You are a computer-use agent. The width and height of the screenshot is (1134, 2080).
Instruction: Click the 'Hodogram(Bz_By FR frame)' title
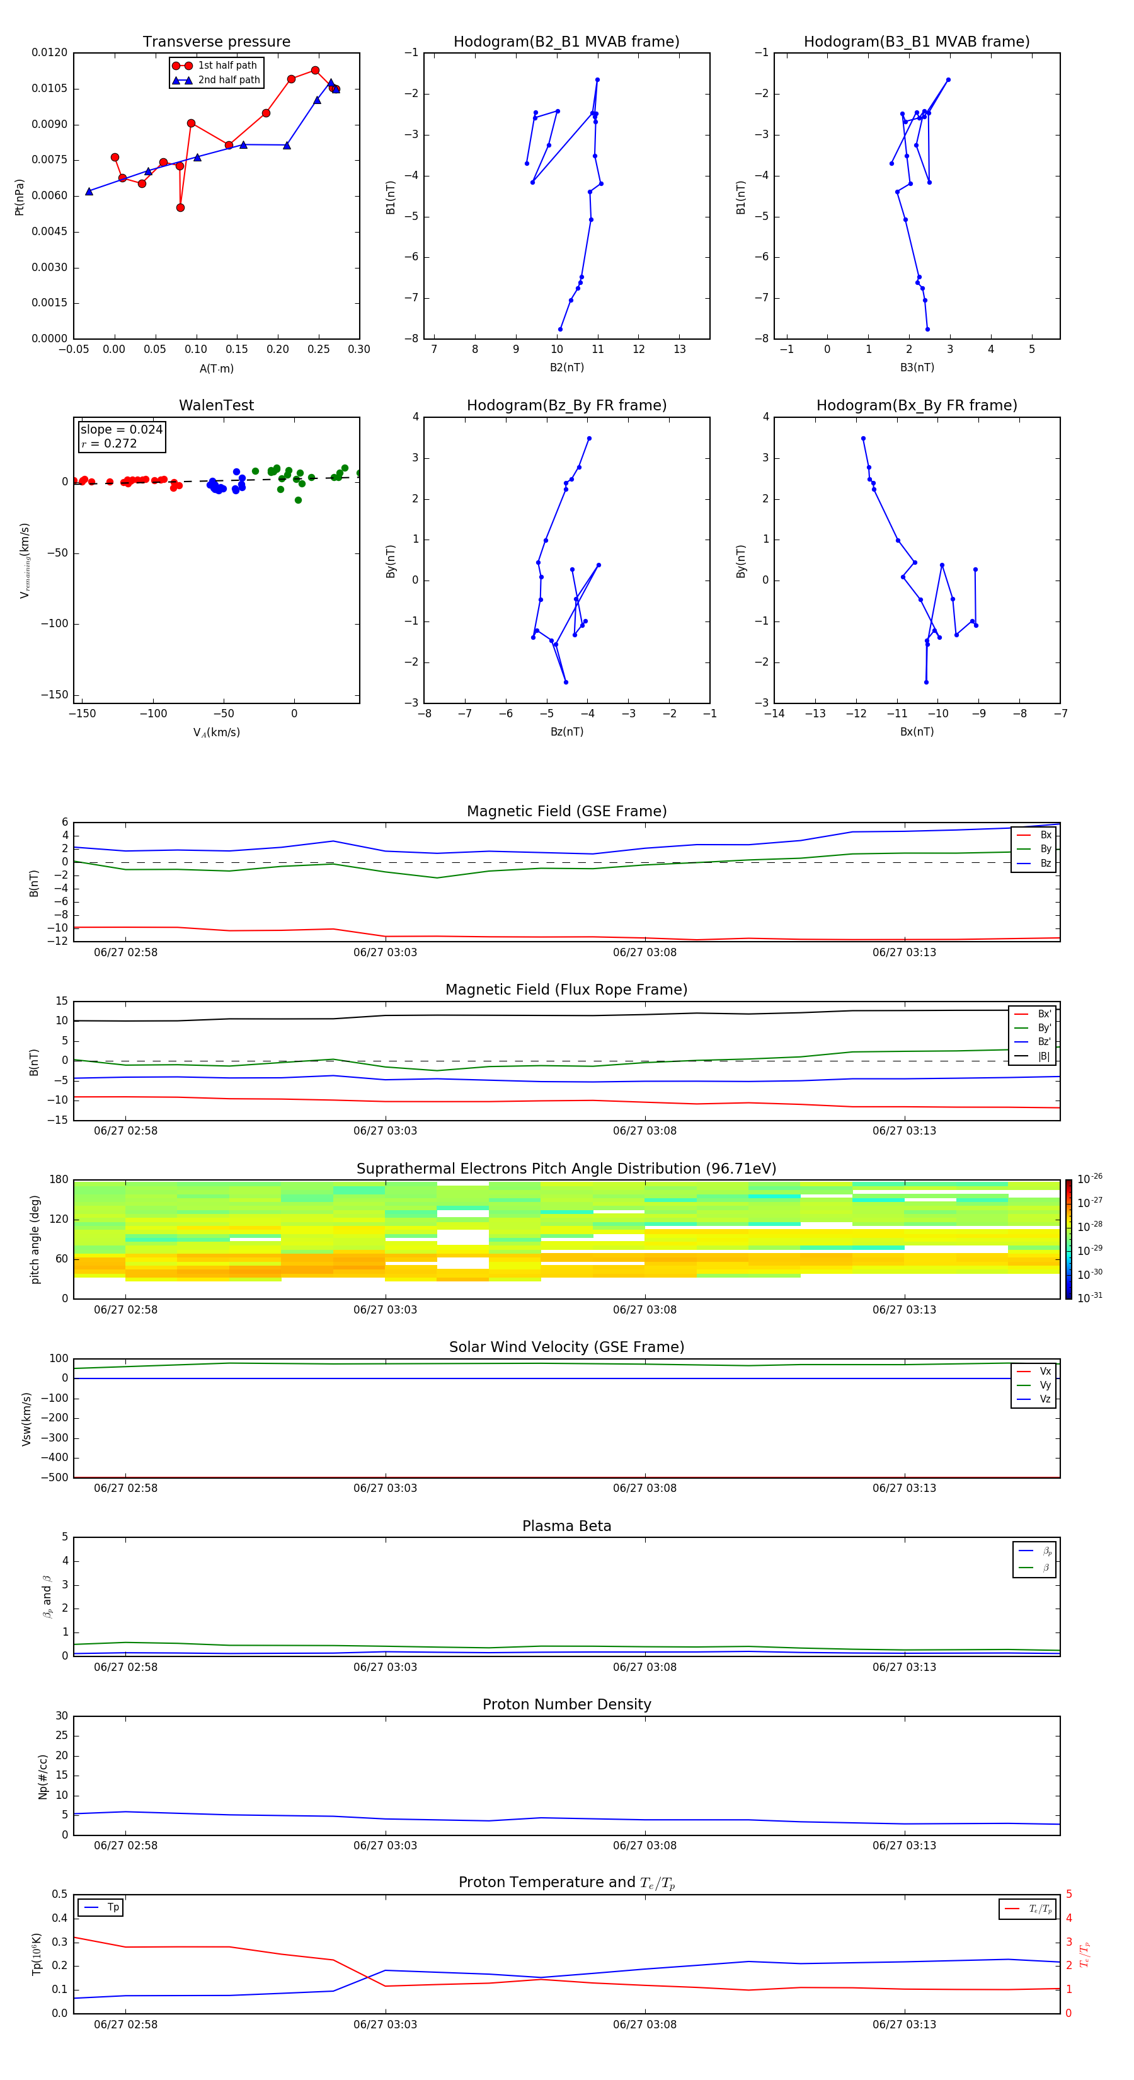566,405
